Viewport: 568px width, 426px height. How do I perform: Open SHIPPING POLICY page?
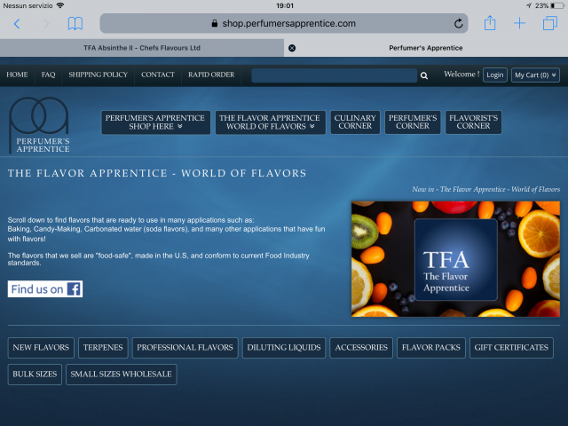coord(99,75)
